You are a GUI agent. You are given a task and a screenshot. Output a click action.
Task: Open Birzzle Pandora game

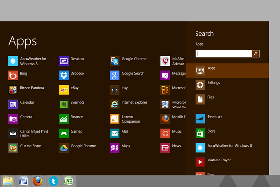pos(26,90)
